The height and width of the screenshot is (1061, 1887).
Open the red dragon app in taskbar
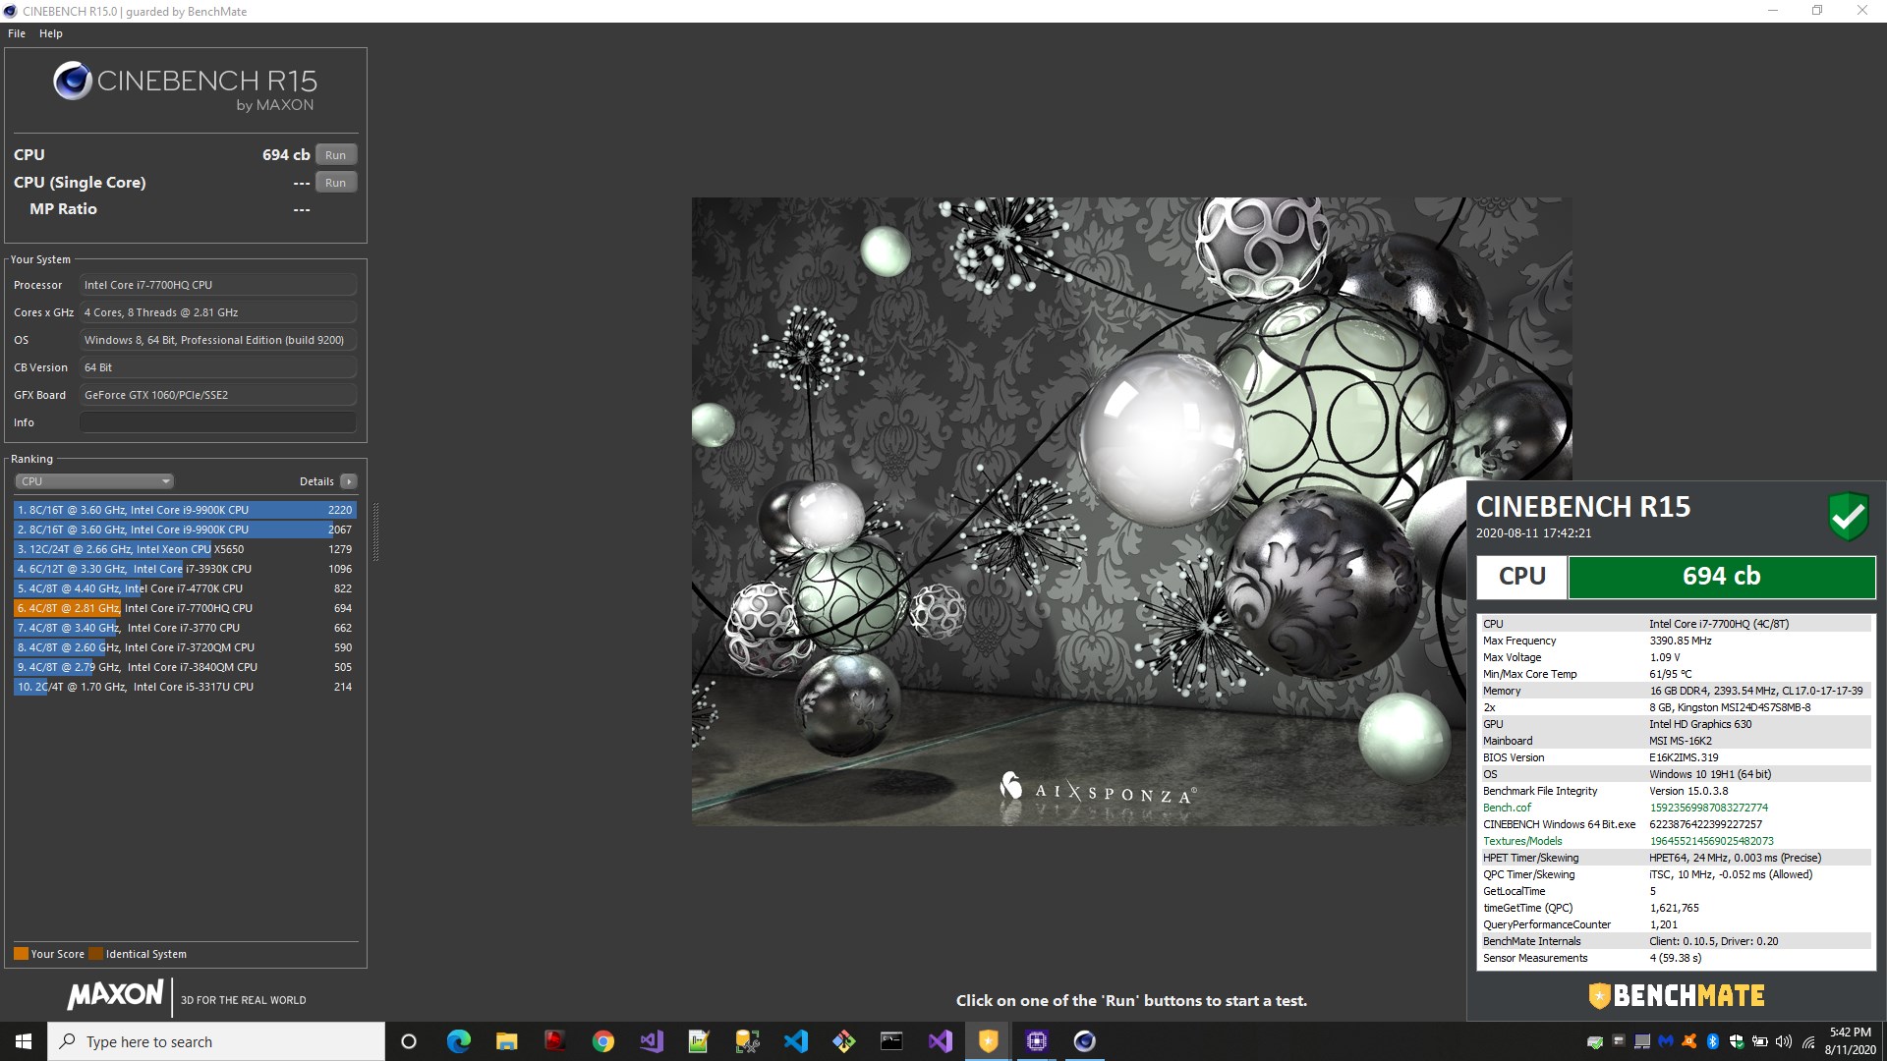tap(554, 1041)
